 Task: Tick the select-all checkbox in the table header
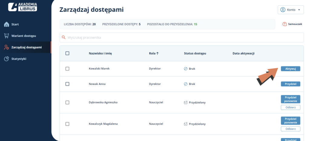pyautogui.click(x=67, y=53)
